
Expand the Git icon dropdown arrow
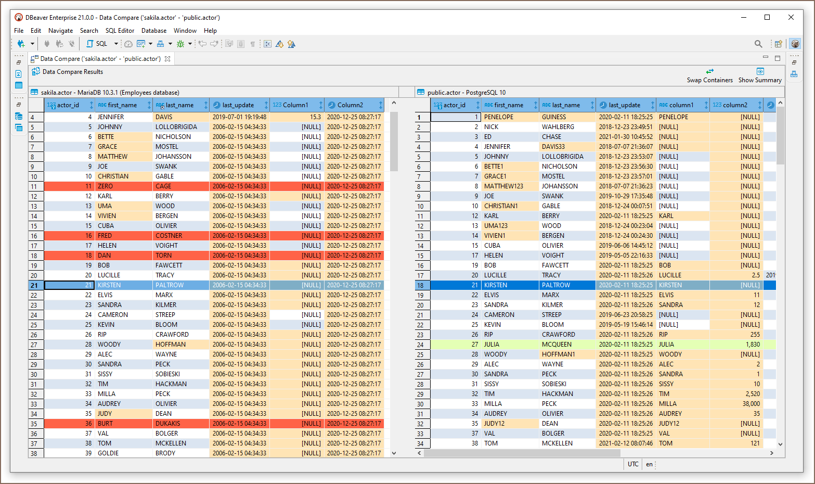pos(150,44)
